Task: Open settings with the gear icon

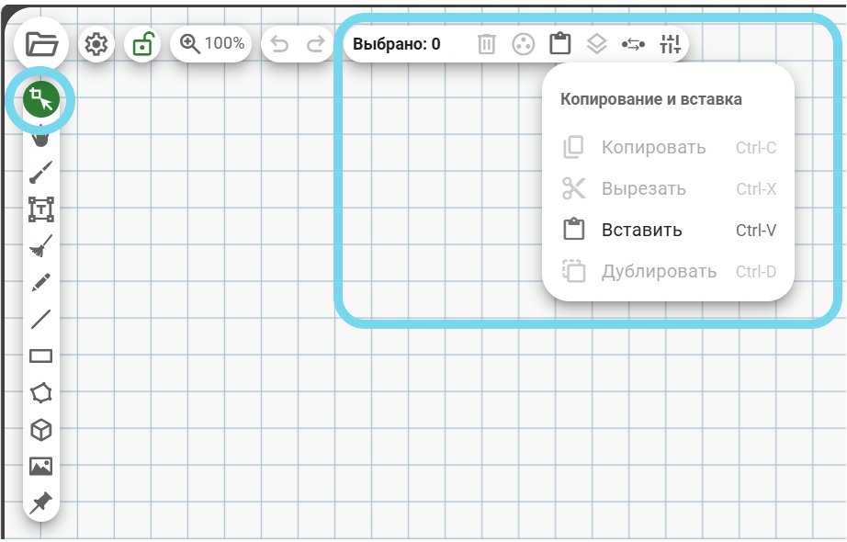Action: click(x=96, y=43)
